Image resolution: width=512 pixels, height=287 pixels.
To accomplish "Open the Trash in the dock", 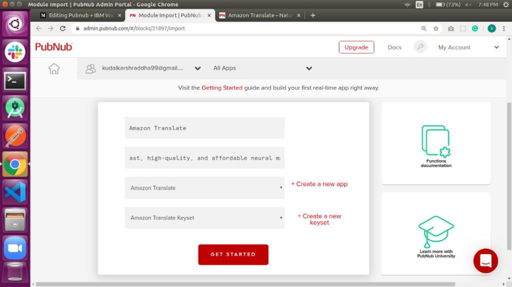I will [14, 273].
